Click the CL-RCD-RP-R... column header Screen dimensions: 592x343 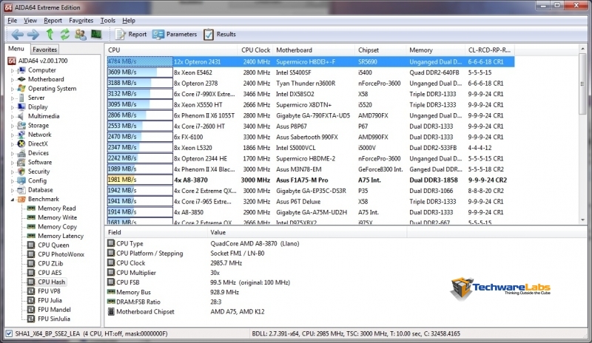pyautogui.click(x=490, y=50)
